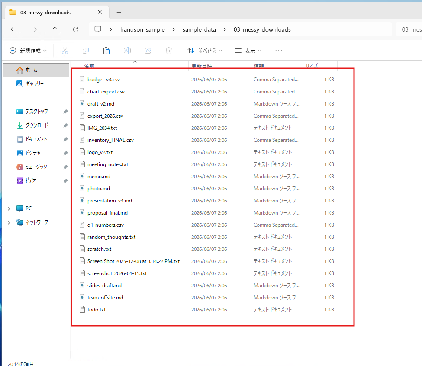Go back with the left arrow button

point(13,29)
